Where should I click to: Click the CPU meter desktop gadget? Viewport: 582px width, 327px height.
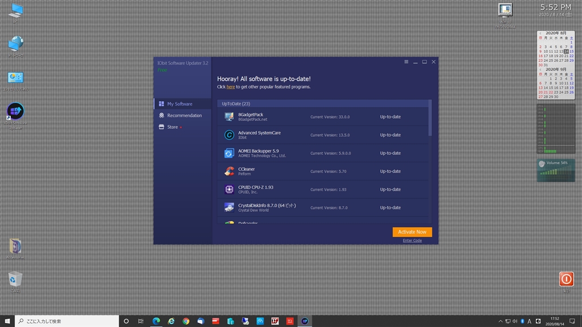pyautogui.click(x=556, y=129)
